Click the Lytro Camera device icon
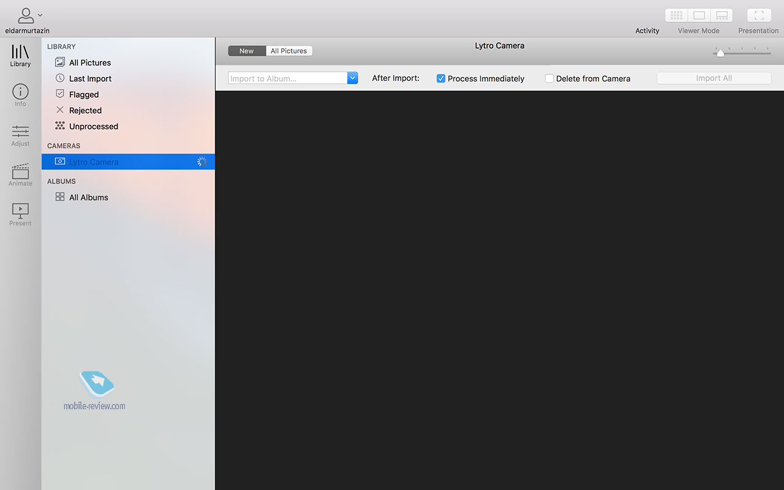This screenshot has width=784, height=490. click(x=60, y=161)
